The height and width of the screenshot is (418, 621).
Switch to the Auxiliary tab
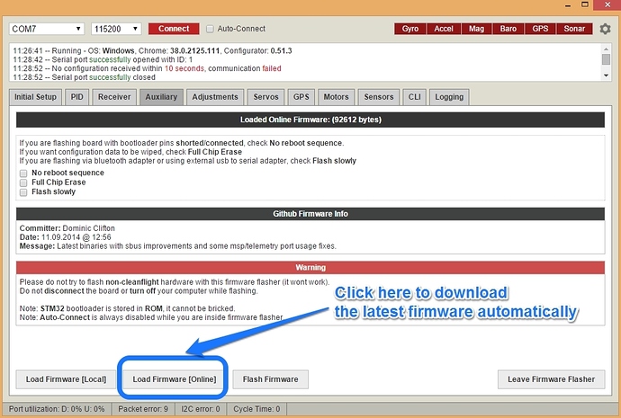point(161,97)
